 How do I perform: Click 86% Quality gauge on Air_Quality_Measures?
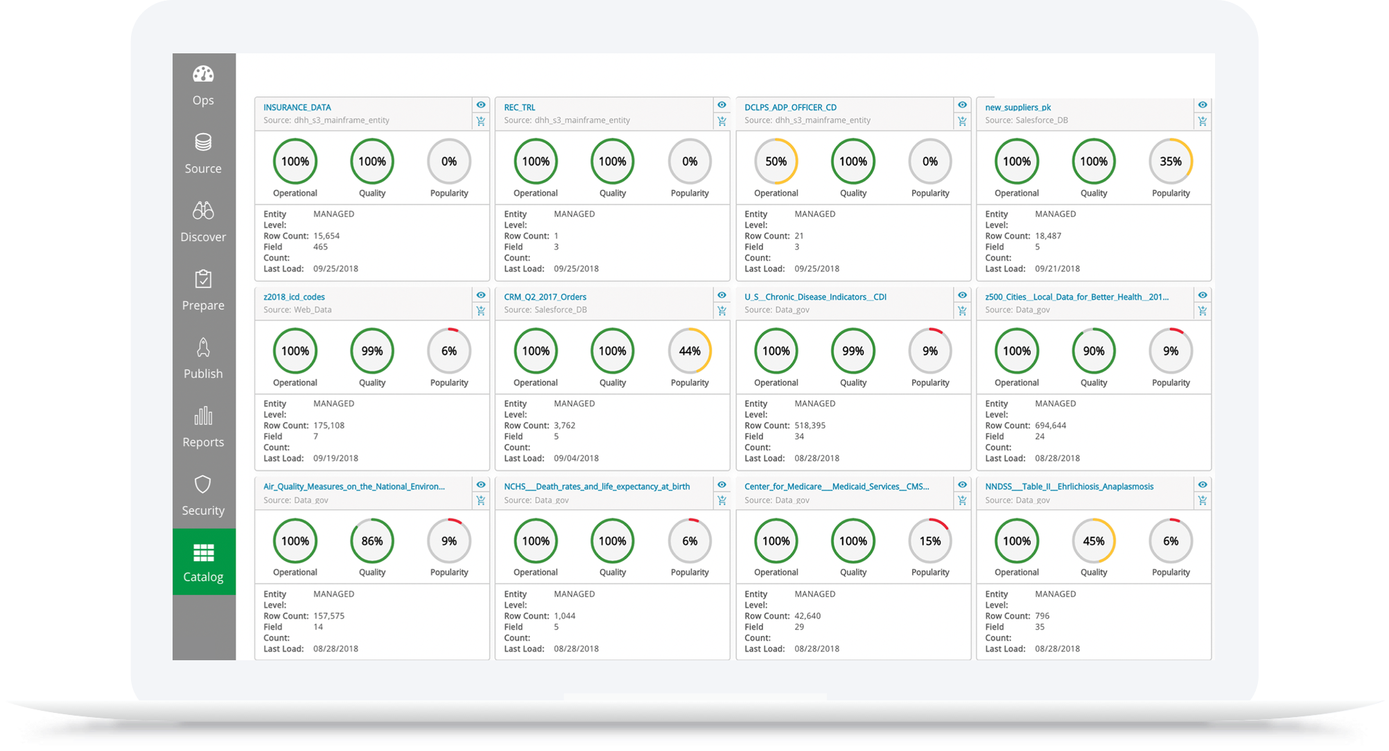[372, 541]
